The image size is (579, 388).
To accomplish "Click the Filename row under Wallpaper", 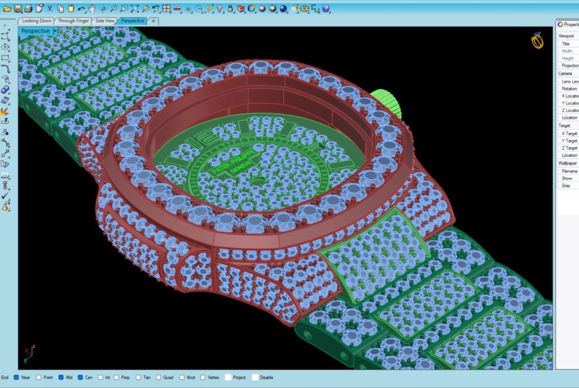I will [x=568, y=171].
